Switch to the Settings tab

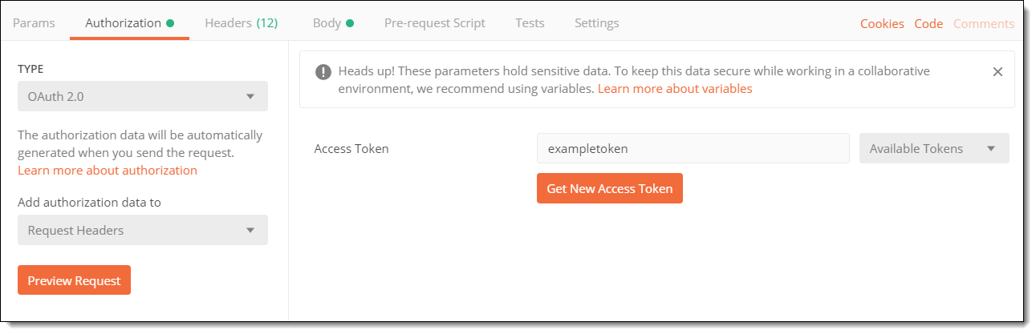[x=597, y=23]
